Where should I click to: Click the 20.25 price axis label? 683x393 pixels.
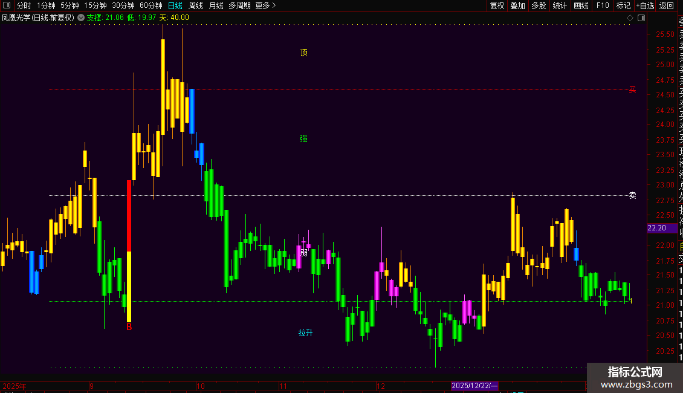tap(665, 351)
